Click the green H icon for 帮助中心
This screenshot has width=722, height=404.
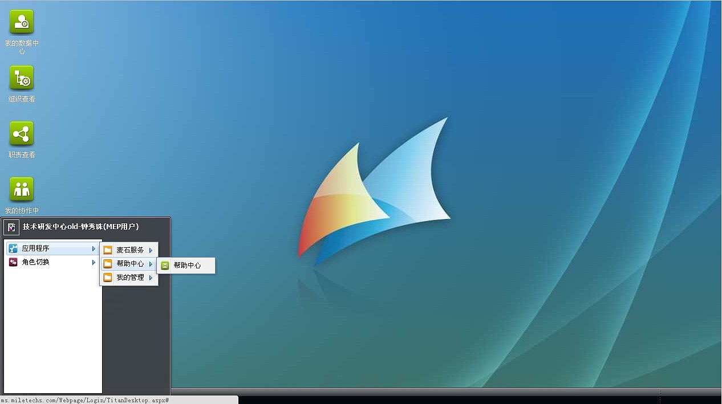165,266
